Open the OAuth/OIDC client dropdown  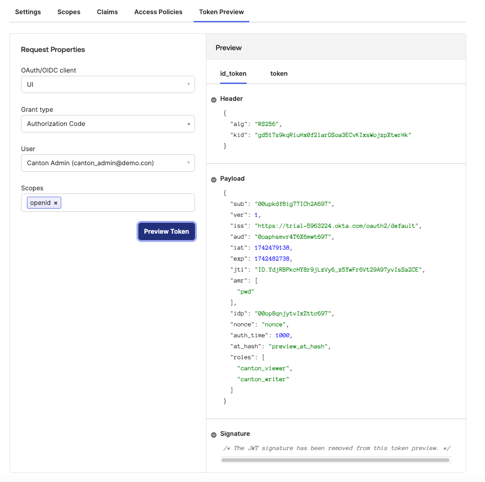[108, 84]
